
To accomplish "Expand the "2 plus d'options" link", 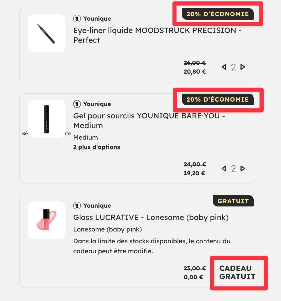I will pos(97,147).
